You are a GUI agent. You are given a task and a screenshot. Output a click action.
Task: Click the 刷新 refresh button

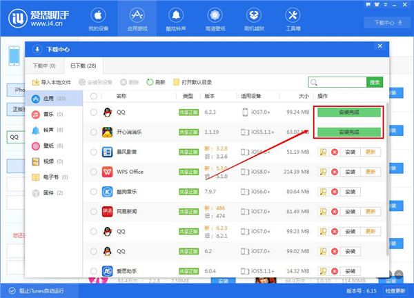click(x=156, y=82)
